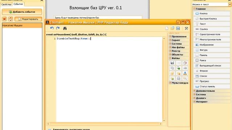232x130 pixels.
Task: Open the 'Иконки + текст' view dropdown
Action: click(x=229, y=4)
